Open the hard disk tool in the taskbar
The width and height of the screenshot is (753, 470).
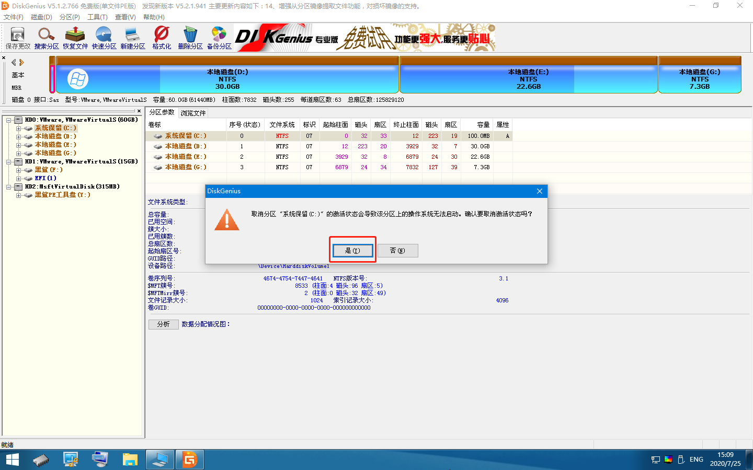pos(41,460)
